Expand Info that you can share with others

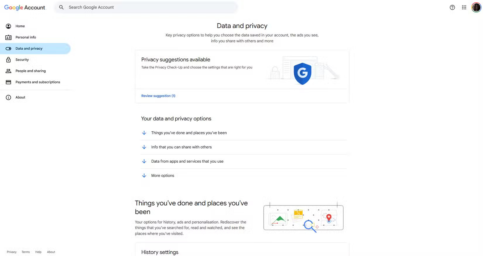point(181,147)
